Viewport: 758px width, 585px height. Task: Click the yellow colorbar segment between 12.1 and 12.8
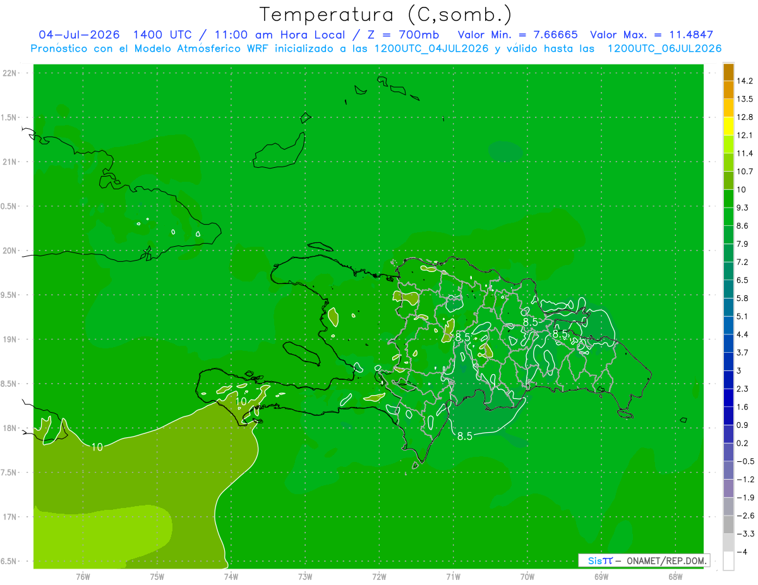728,126
